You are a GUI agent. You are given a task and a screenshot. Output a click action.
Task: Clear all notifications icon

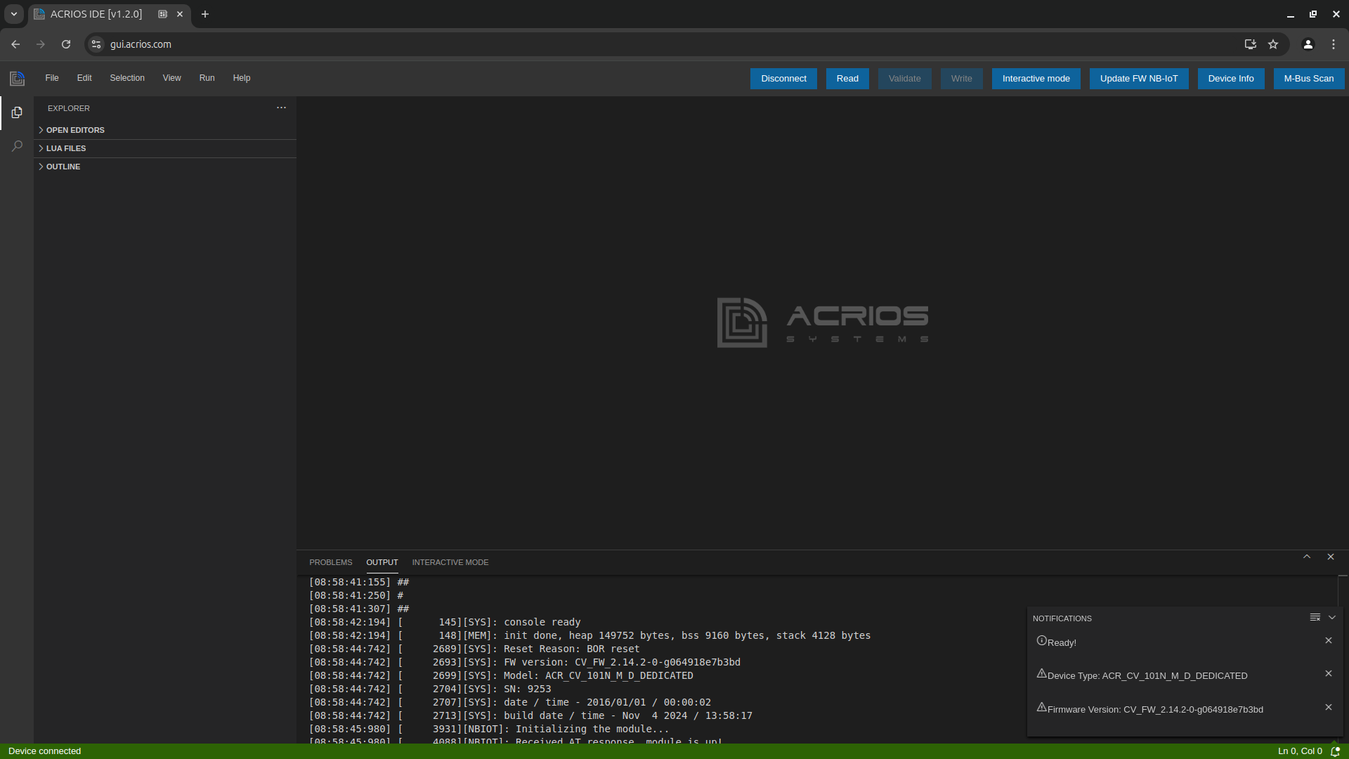click(x=1315, y=617)
